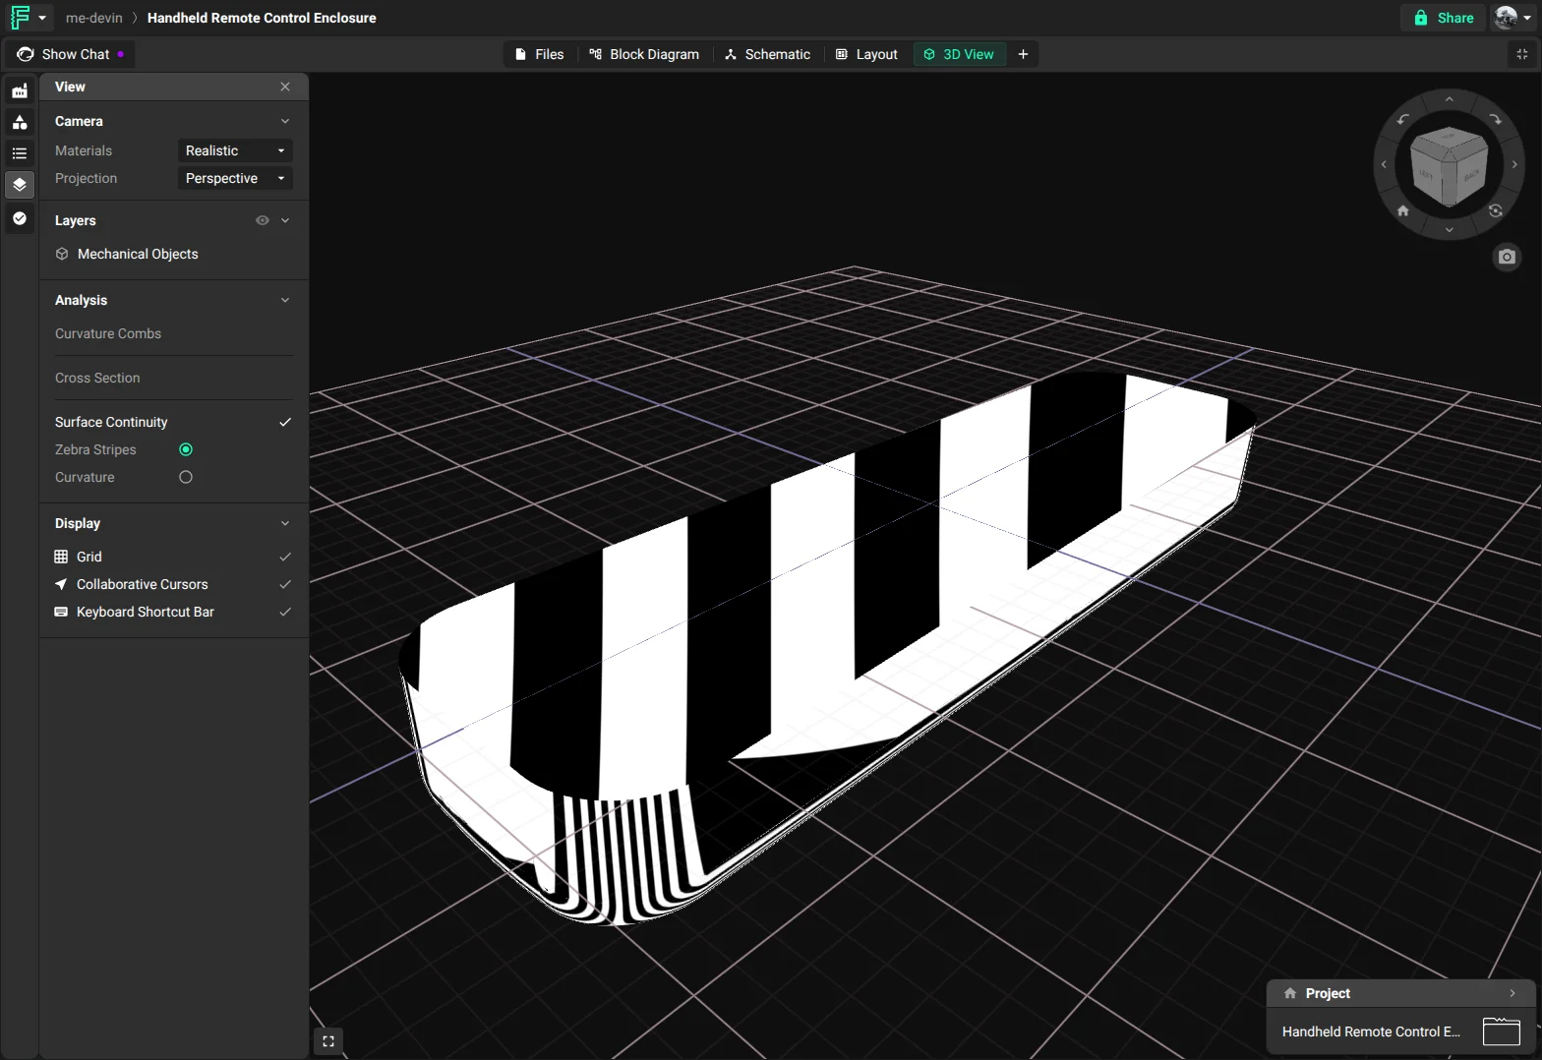Click the fit-to-screen icon at viewport bottom

pyautogui.click(x=328, y=1041)
